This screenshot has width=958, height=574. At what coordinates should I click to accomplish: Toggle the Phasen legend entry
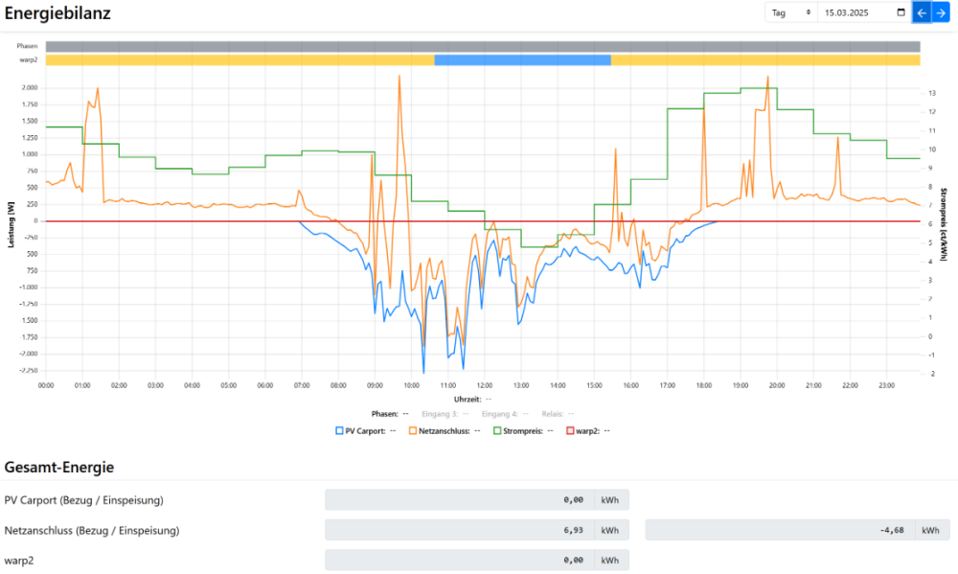click(x=383, y=414)
